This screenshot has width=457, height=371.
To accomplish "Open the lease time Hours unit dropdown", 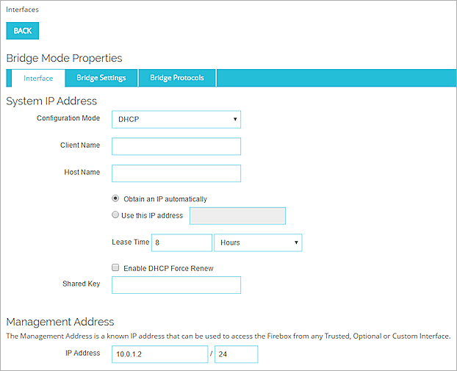I will [257, 242].
